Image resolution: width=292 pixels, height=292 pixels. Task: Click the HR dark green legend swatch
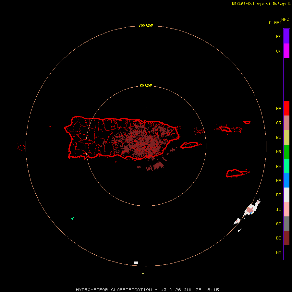tap(286, 152)
